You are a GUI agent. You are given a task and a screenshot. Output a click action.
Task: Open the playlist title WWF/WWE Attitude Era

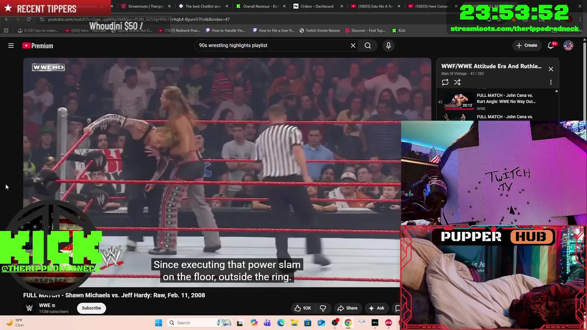pos(491,66)
